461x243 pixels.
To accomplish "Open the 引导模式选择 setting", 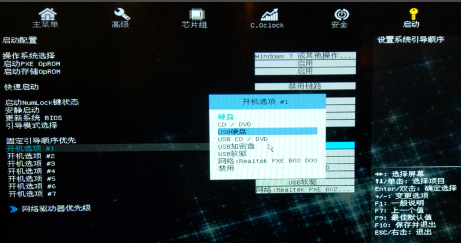I will pos(31,125).
